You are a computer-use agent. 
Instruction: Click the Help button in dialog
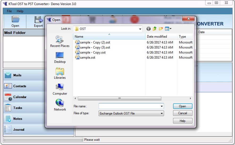click(x=183, y=121)
